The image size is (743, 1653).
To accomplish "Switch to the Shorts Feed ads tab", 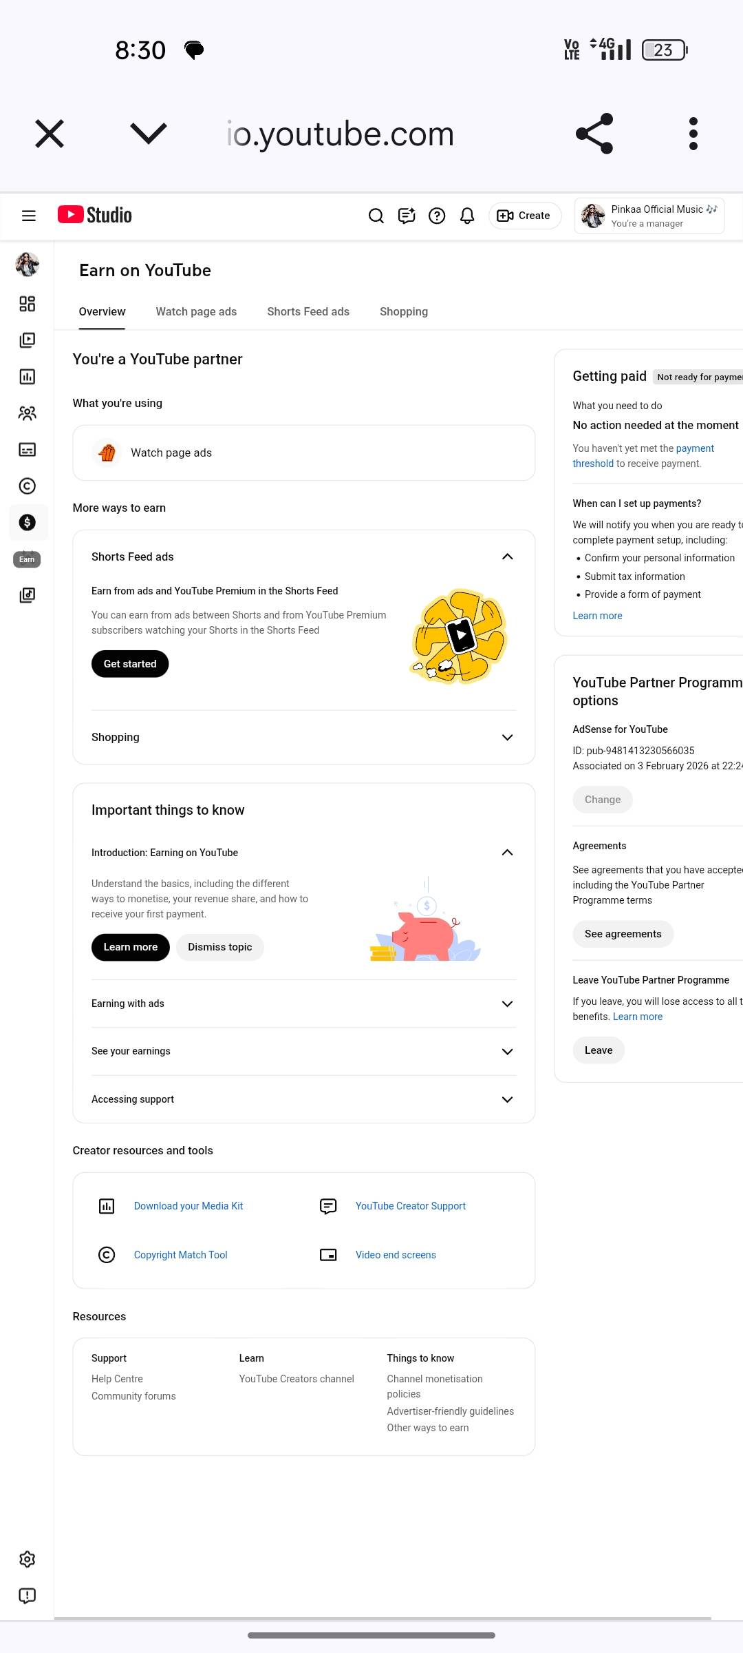I will point(308,311).
